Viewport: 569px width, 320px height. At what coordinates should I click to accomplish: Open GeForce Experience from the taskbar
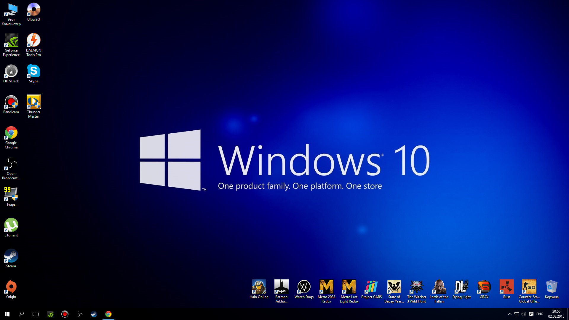tap(50, 314)
